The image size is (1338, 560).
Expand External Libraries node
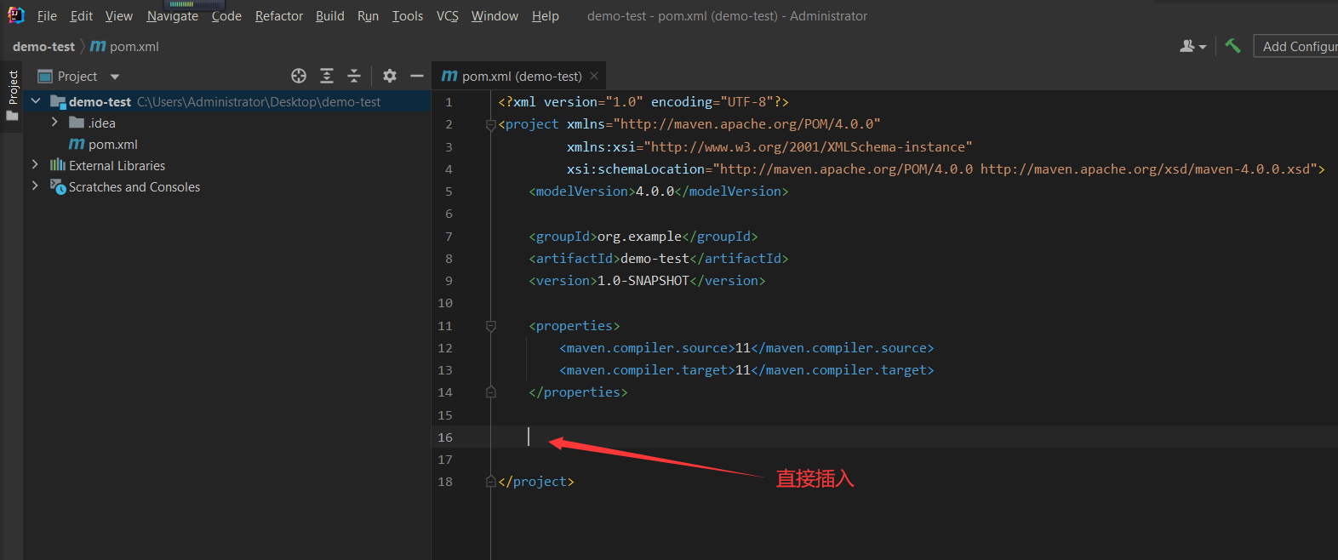point(35,164)
